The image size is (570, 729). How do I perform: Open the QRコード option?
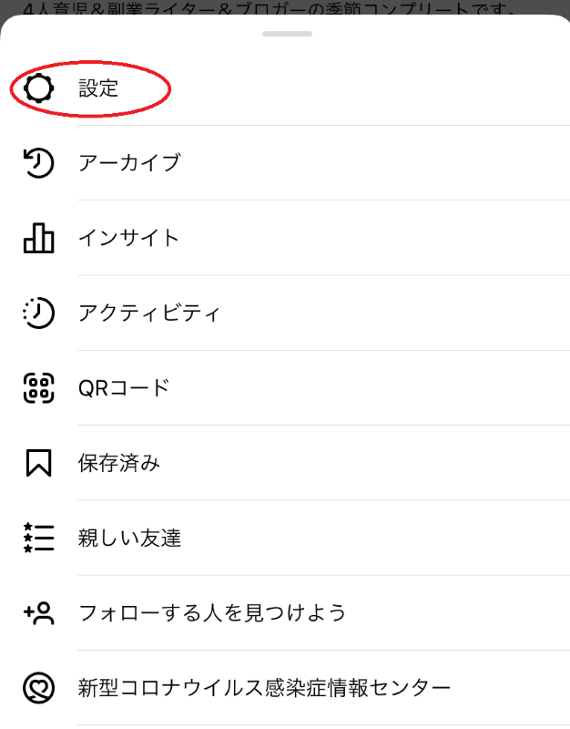pyautogui.click(x=124, y=388)
